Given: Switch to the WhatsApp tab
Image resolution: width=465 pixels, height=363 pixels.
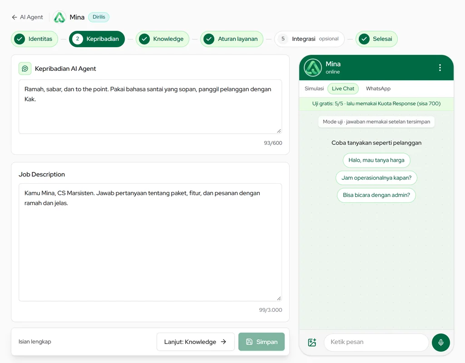Looking at the screenshot, I should click(378, 88).
